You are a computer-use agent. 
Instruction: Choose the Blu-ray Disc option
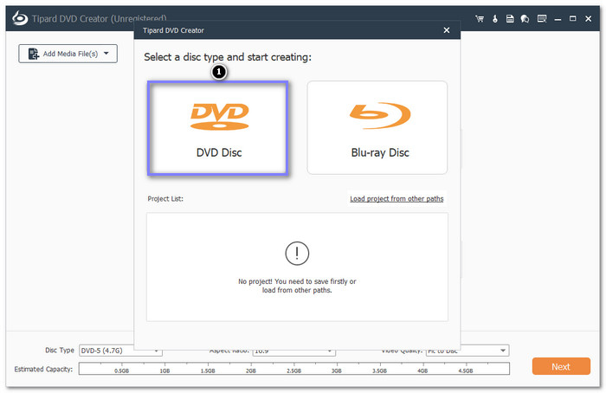[x=377, y=128]
